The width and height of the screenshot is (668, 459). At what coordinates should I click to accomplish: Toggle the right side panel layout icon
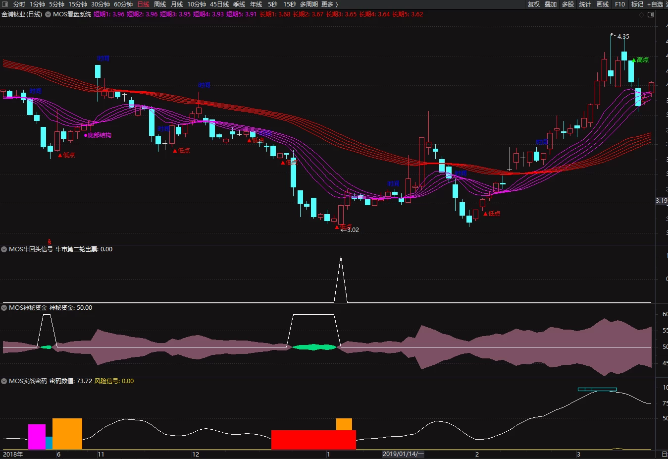[x=651, y=14]
